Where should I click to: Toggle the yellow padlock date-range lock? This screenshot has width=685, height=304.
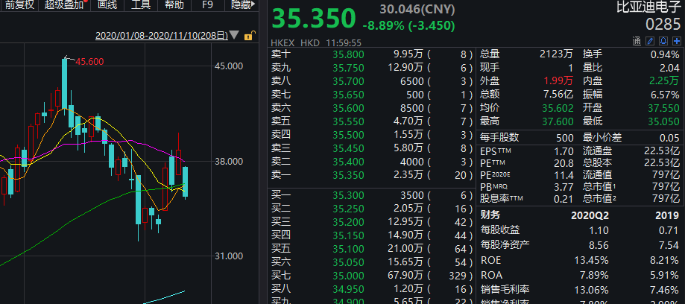click(x=248, y=35)
